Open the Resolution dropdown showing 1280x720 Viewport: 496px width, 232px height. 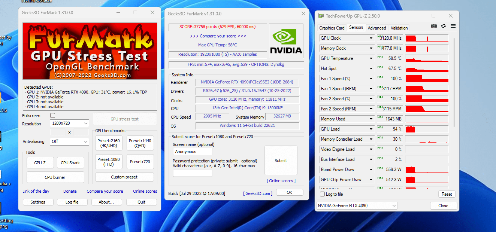click(x=69, y=123)
